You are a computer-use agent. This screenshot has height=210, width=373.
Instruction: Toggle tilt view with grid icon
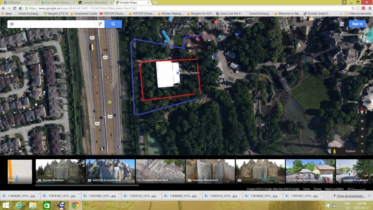pos(362,121)
